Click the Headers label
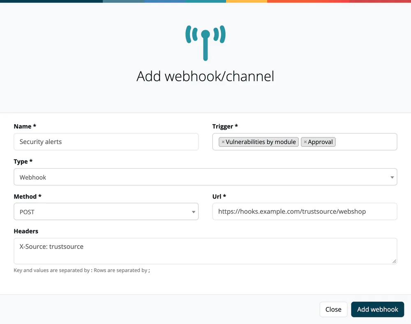Screen dimensions: 411x324 click(26, 231)
